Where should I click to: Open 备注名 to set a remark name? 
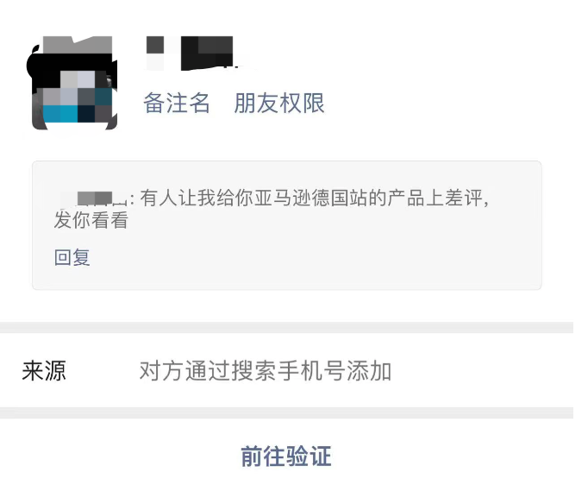[176, 103]
